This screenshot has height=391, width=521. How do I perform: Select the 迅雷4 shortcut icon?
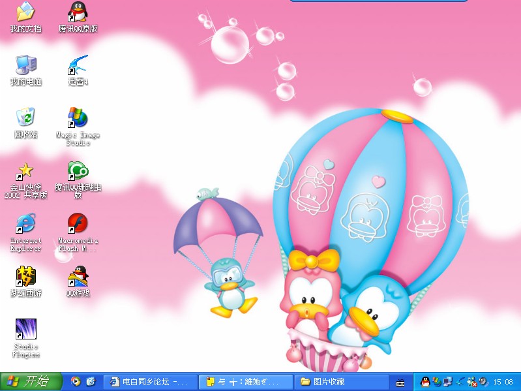tap(78, 65)
